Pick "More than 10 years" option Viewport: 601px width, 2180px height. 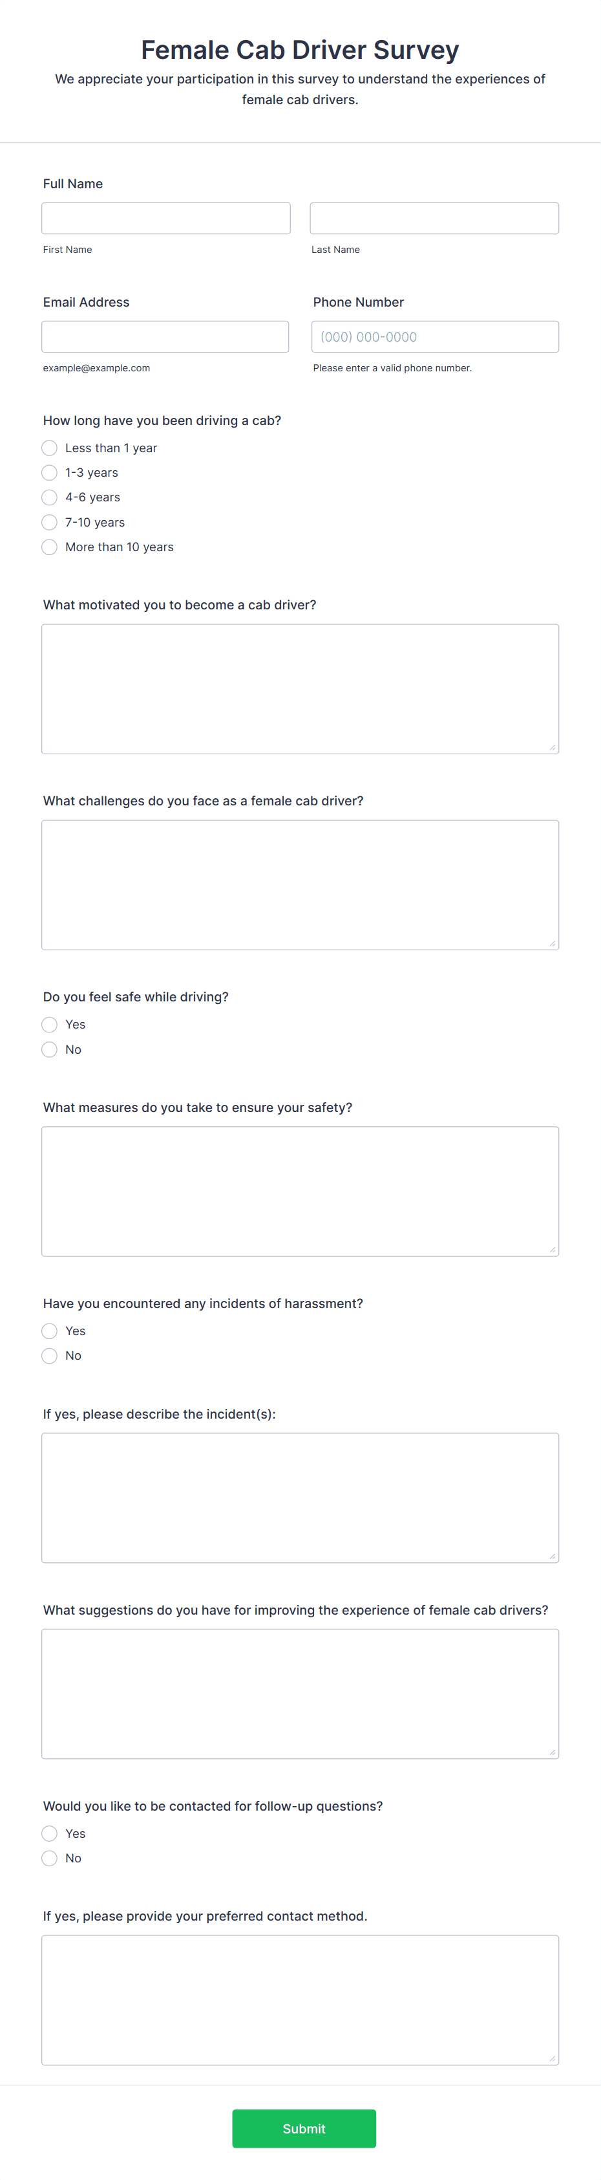49,547
